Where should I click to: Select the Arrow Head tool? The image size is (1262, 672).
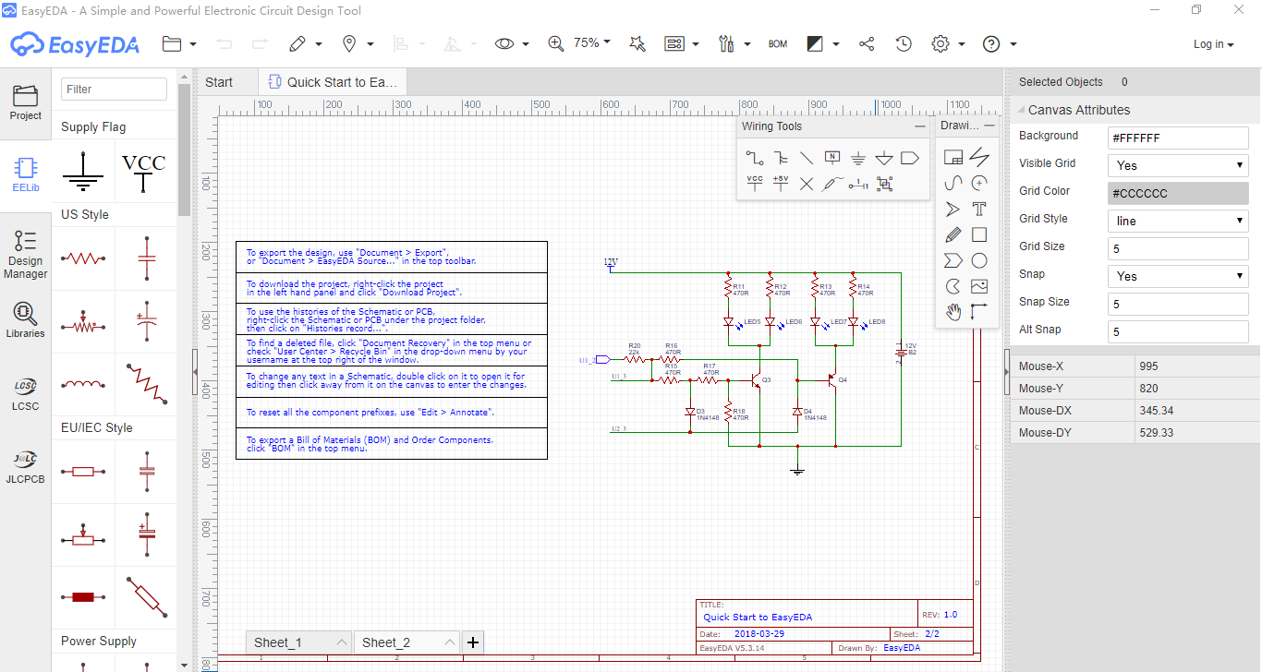pyautogui.click(x=953, y=209)
